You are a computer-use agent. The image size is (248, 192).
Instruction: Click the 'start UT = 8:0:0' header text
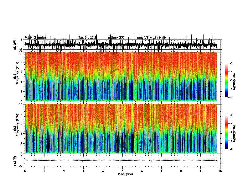[151, 38]
